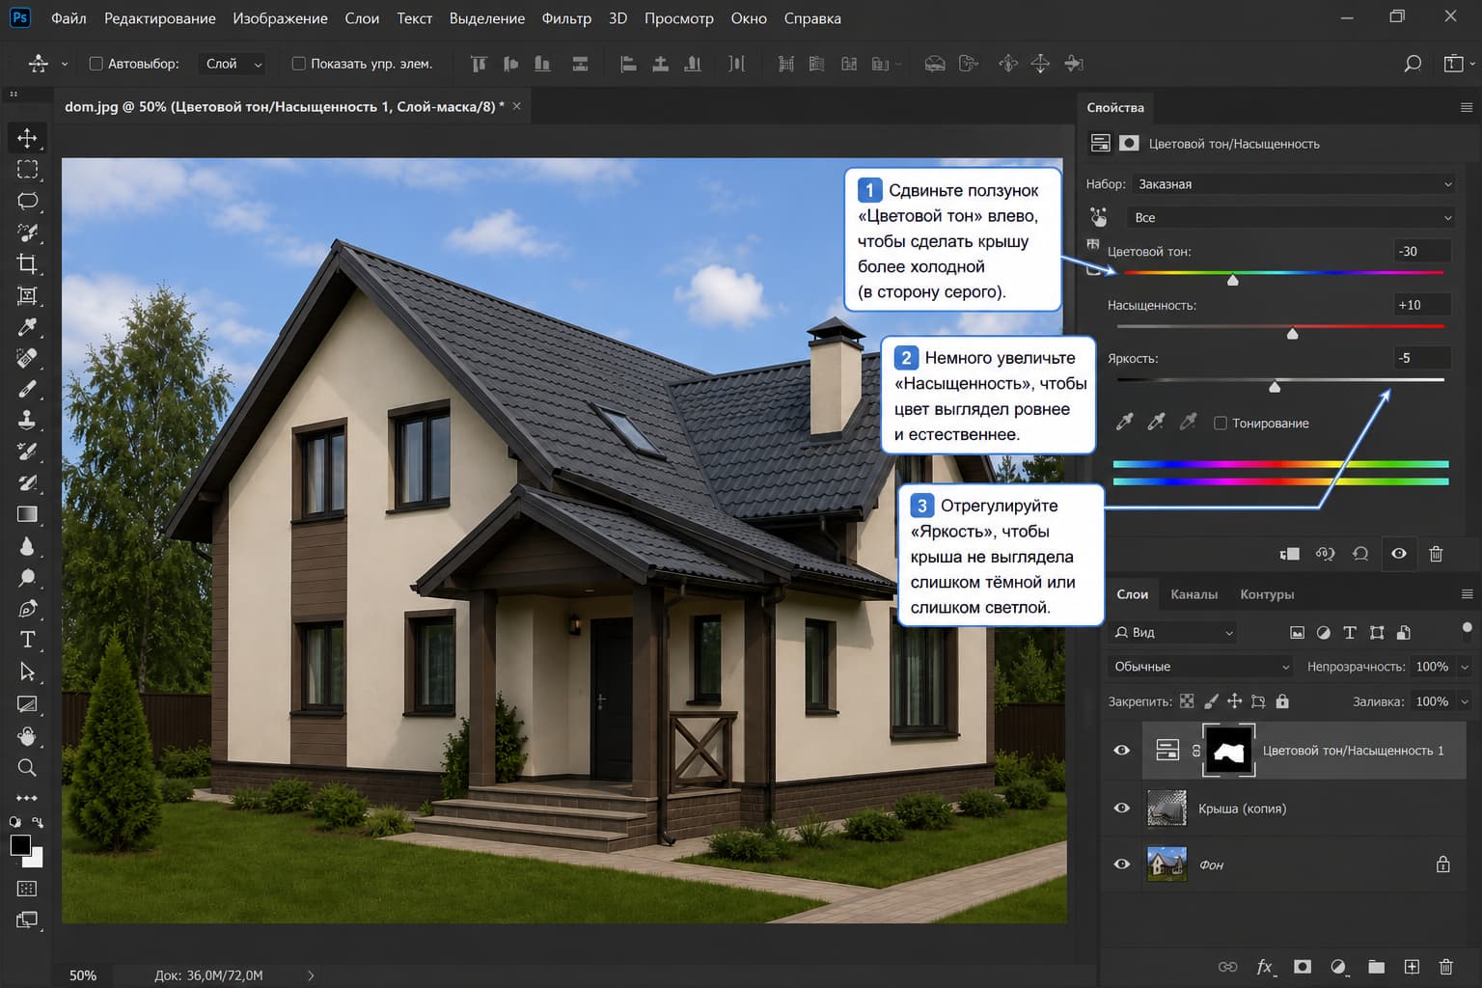Pick the Eyedropper tool in toolbar

[27, 327]
